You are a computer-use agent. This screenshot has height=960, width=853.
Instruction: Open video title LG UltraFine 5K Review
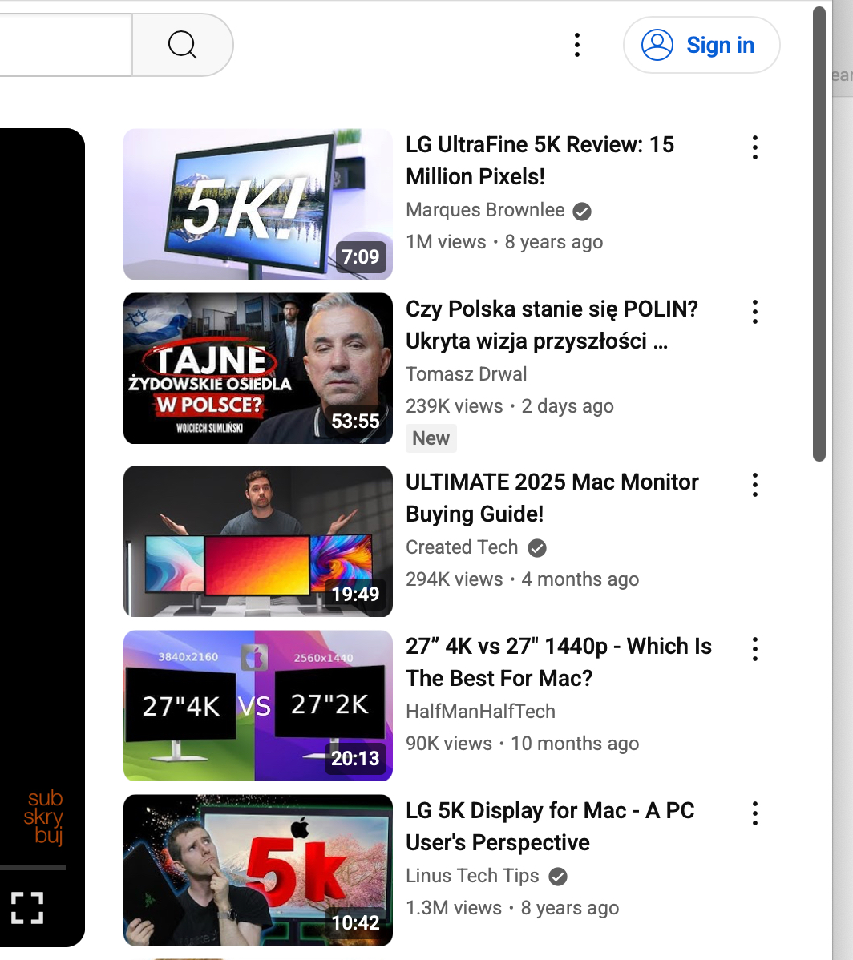click(540, 160)
